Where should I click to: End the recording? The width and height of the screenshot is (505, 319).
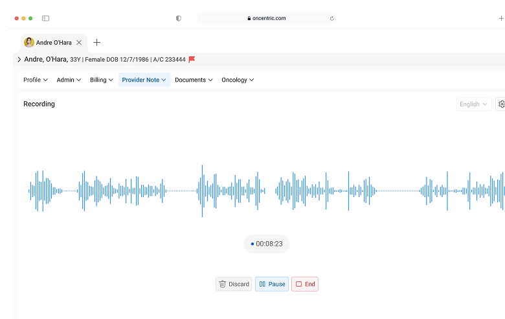(x=305, y=284)
